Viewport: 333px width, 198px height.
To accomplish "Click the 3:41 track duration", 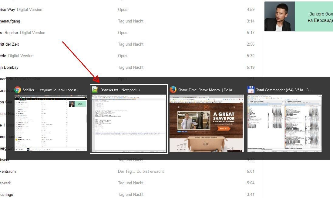I will click(251, 194).
